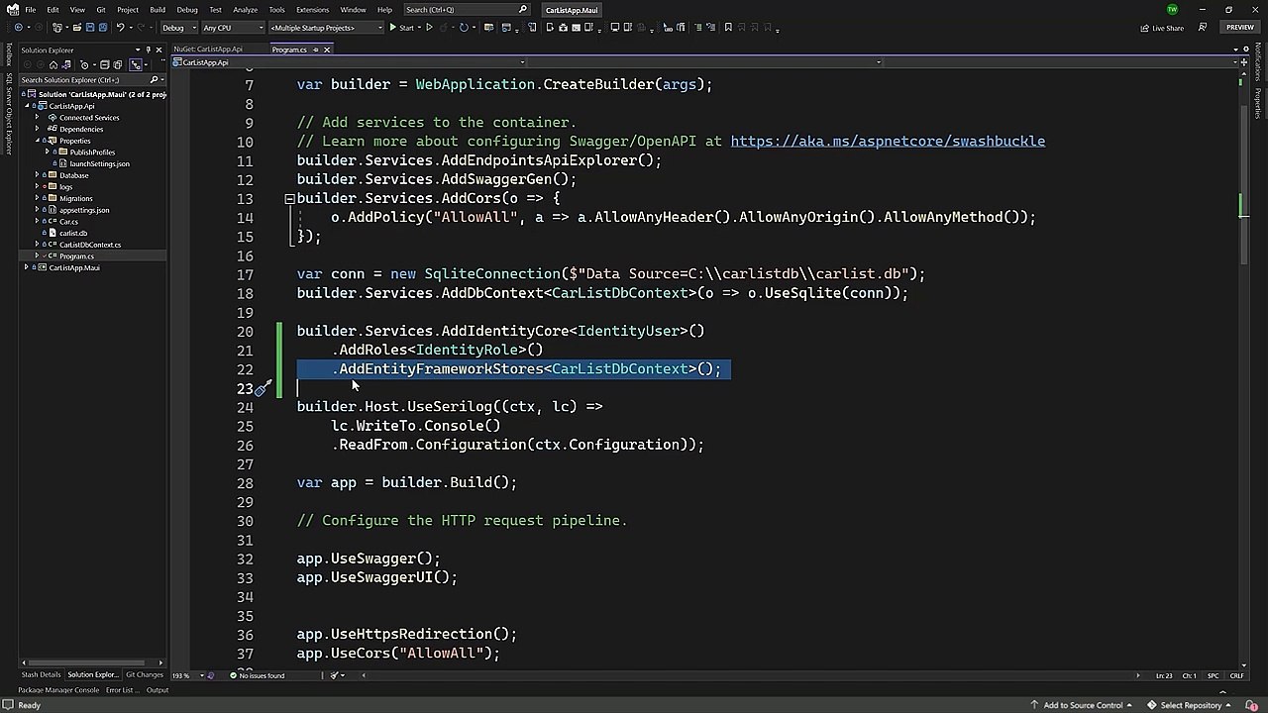Viewport: 1268px width, 713px height.
Task: Save the current file with the Save icon
Action: tap(90, 28)
